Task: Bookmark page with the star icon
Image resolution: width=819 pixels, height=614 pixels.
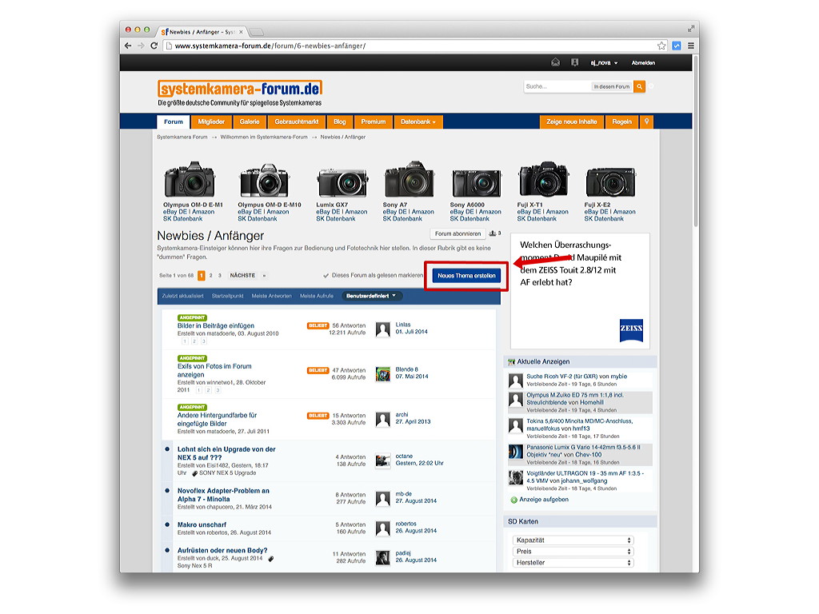Action: click(661, 46)
